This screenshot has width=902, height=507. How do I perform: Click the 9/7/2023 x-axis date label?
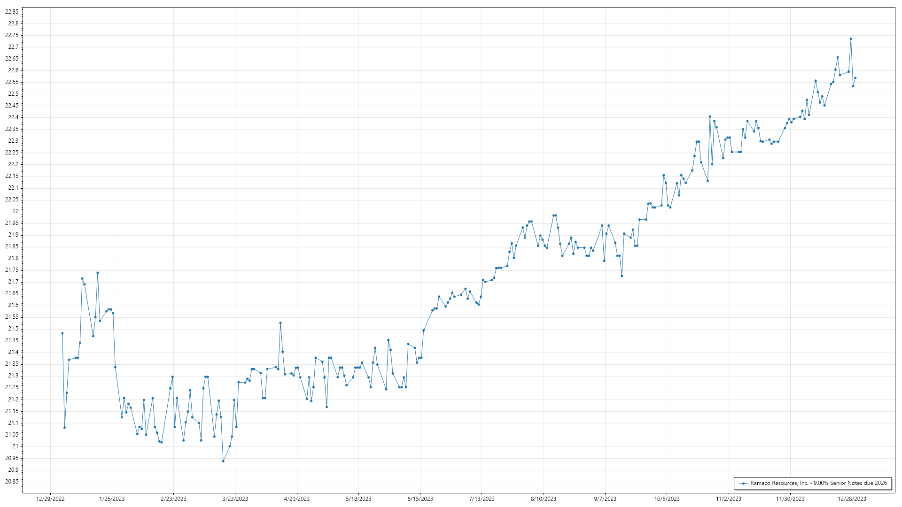tap(605, 499)
